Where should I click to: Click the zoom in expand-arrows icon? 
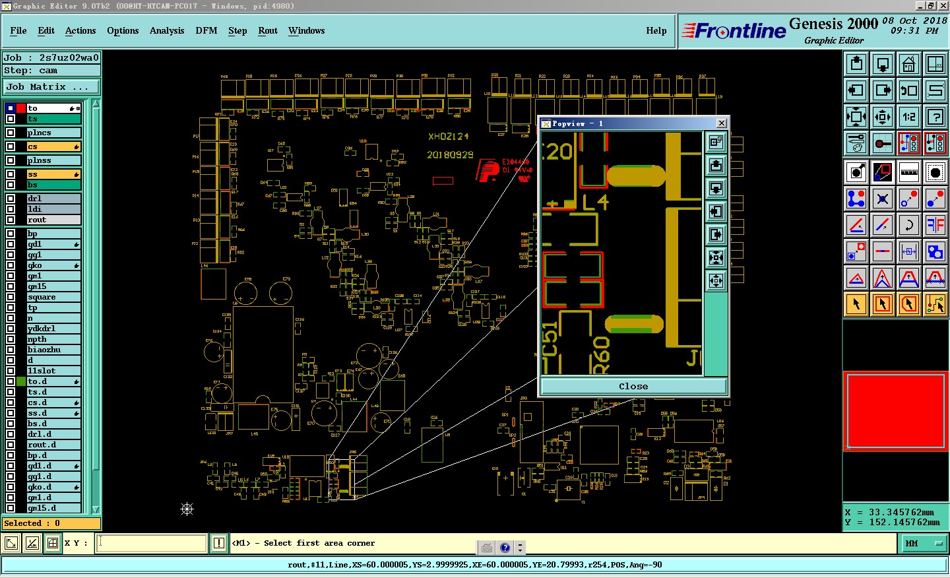pyautogui.click(x=856, y=117)
